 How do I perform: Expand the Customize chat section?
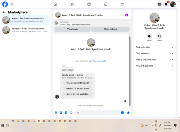pos(154,47)
